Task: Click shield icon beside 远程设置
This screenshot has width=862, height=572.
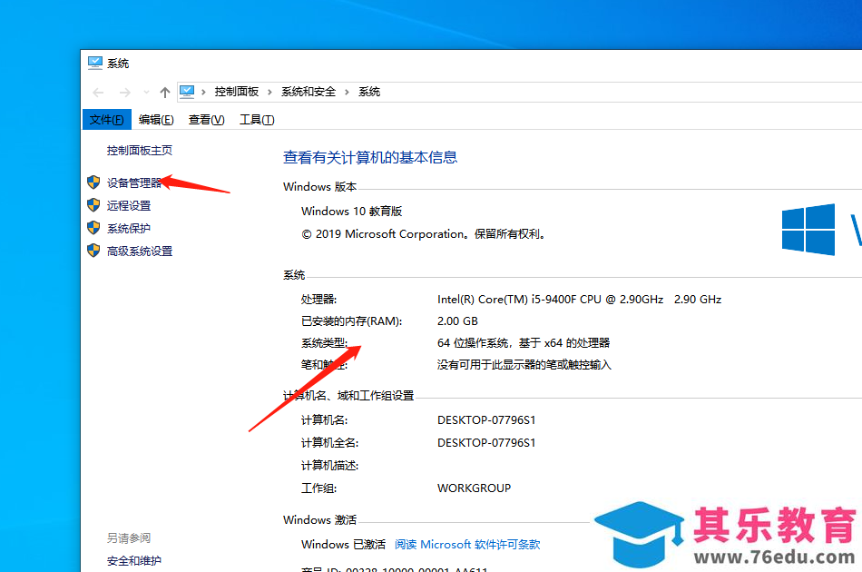Action: pos(93,205)
